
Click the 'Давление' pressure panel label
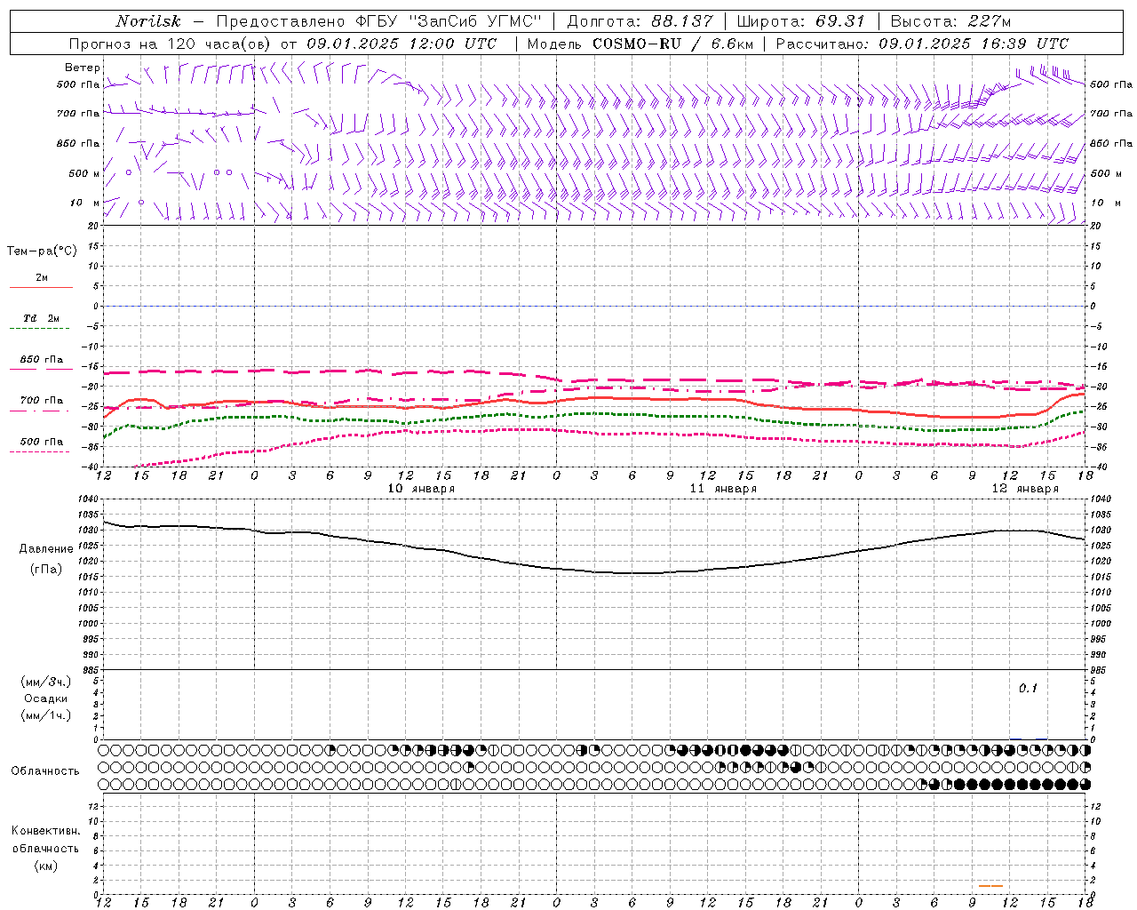click(46, 549)
